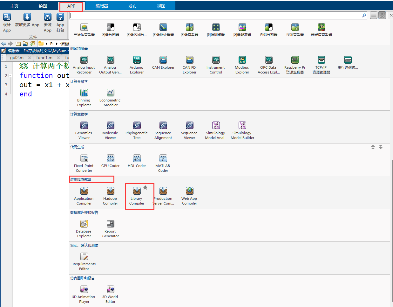Open 3D Animation Player
The width and height of the screenshot is (393, 307).
(x=84, y=294)
